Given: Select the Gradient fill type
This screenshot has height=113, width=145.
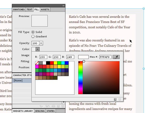Looking at the screenshot, I should pyautogui.click(x=33, y=36).
